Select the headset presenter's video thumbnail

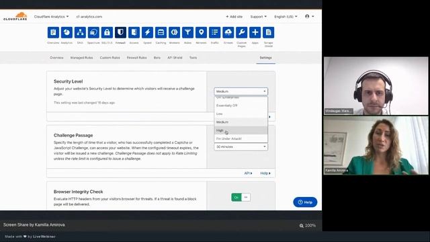[x=376, y=86]
